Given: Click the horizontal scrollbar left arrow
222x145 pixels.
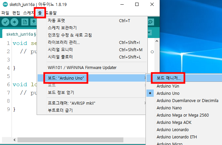Looking at the screenshot, I should [15, 140].
